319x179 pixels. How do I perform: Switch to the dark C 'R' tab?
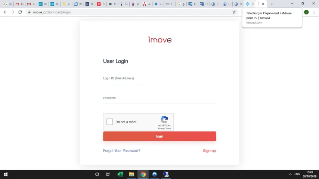coord(89,4)
